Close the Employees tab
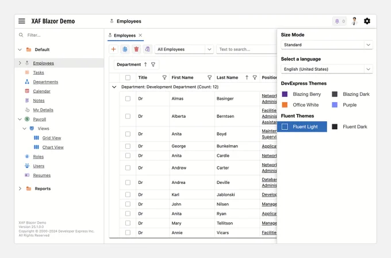The height and width of the screenshot is (258, 391). point(140,35)
